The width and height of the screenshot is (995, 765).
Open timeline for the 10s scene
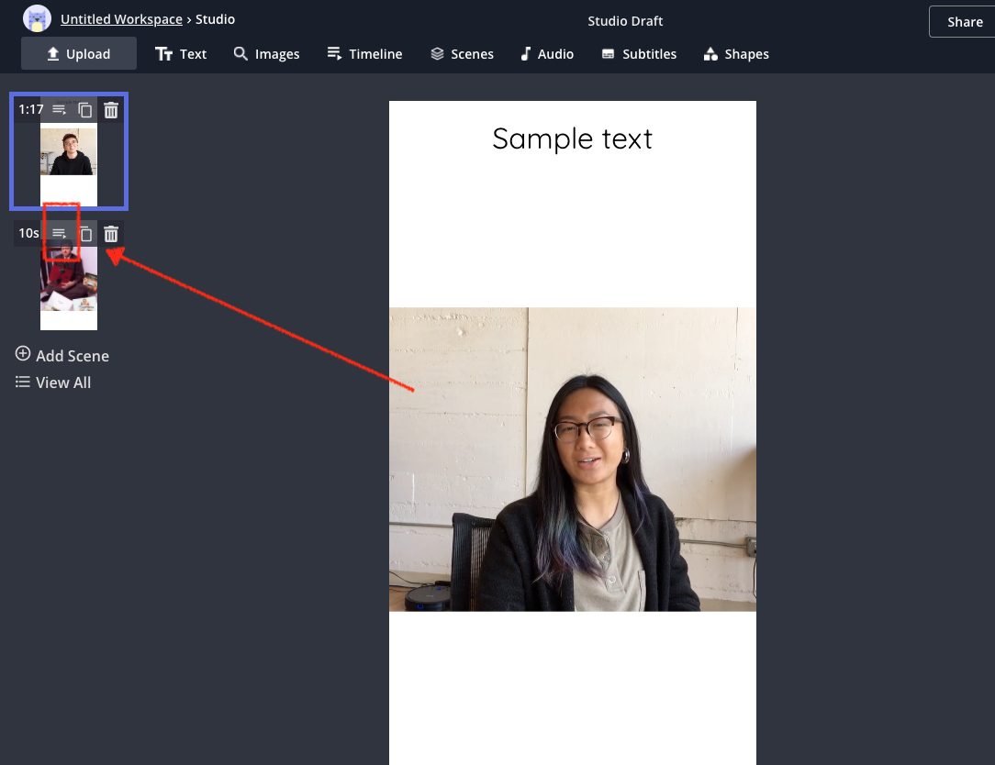(x=60, y=234)
